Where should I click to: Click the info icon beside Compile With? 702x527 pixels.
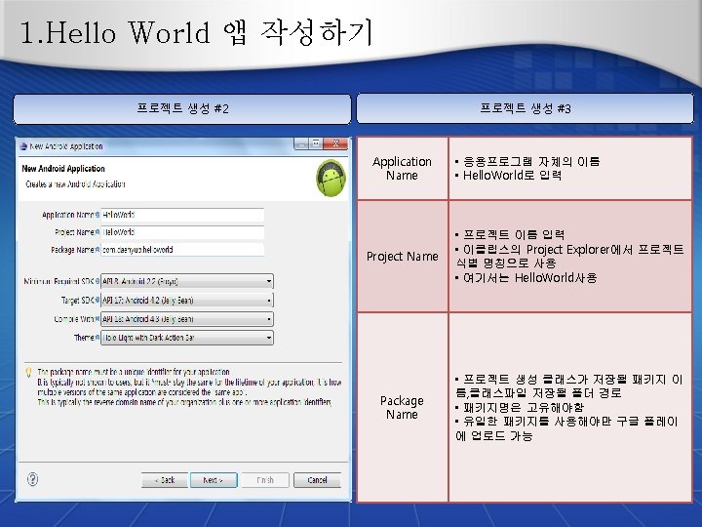coord(97,319)
